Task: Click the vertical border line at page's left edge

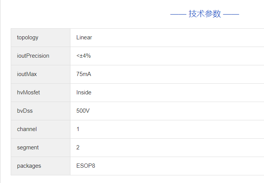Action: tap(1, 92)
